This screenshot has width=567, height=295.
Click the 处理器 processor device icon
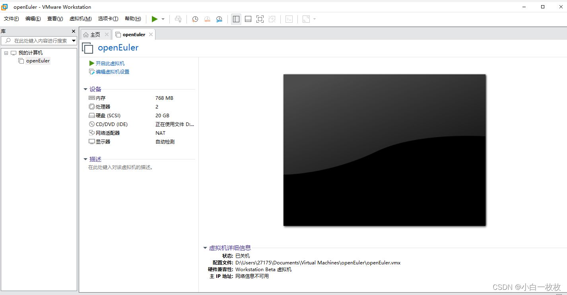(92, 107)
